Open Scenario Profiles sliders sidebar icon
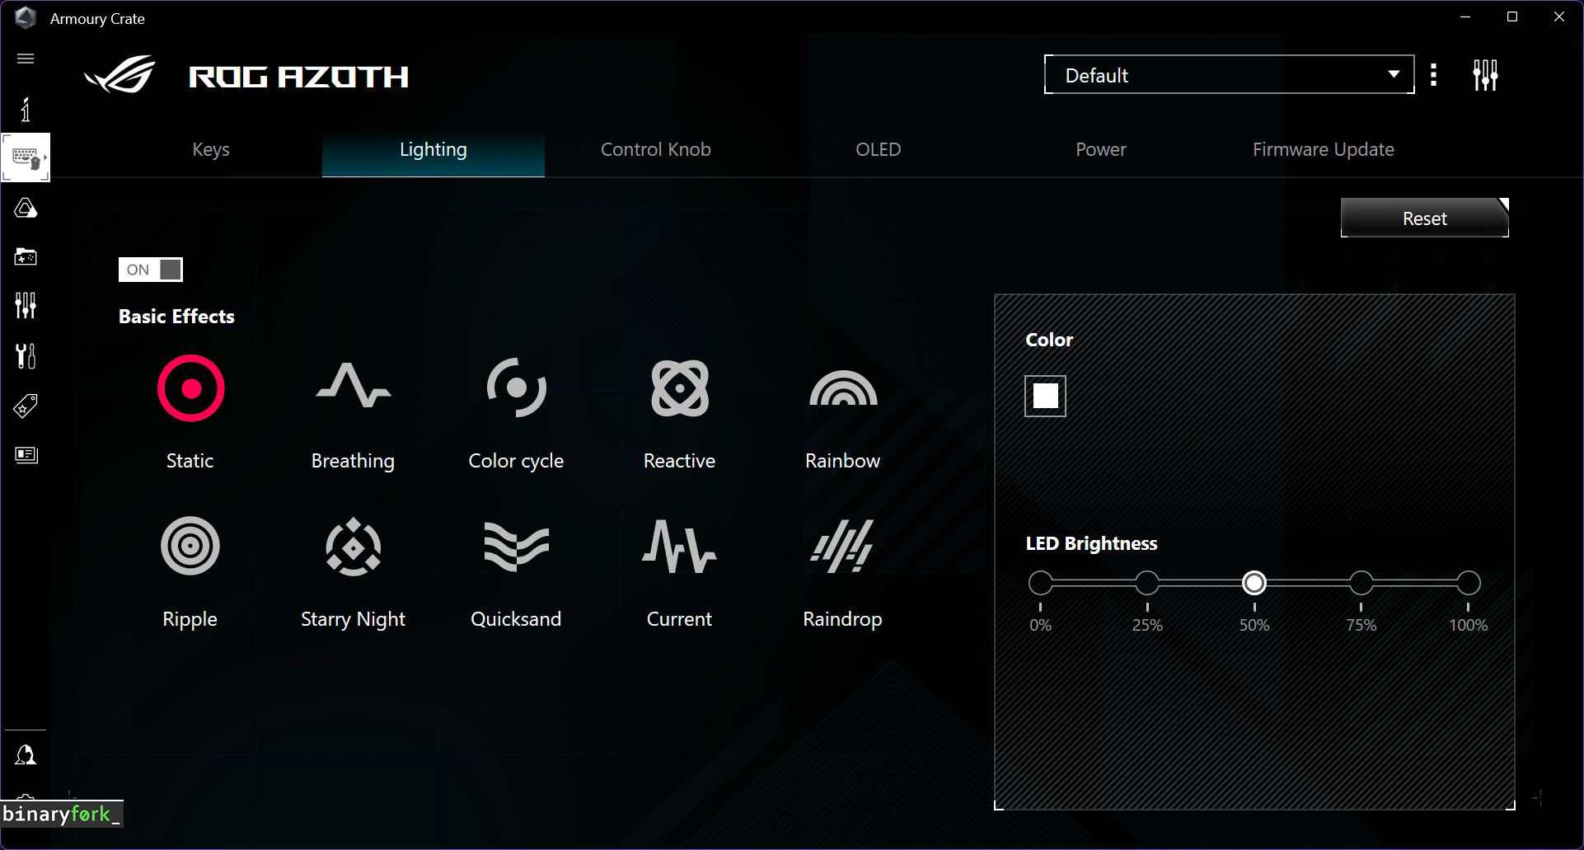Screen dimensions: 1584x850 click(26, 306)
